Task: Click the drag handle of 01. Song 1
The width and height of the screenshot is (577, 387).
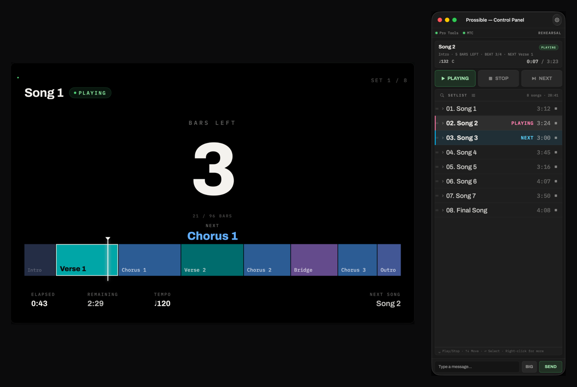Action: [x=437, y=109]
